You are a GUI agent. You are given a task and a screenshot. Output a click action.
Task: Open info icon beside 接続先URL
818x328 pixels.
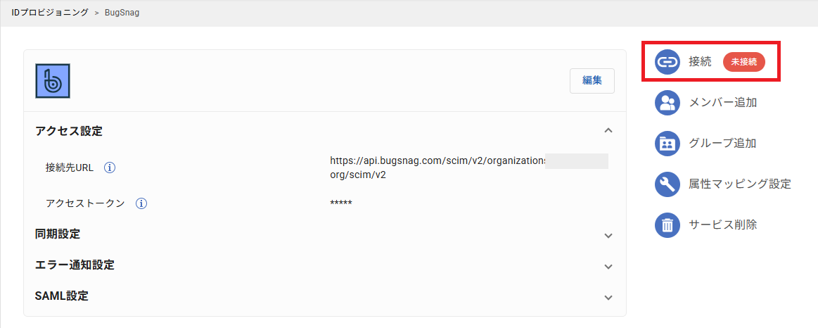click(x=110, y=168)
